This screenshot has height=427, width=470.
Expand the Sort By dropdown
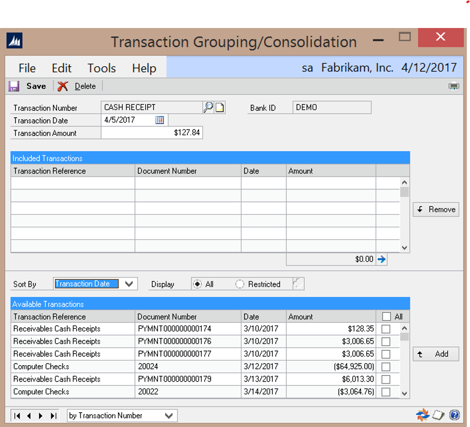pyautogui.click(x=129, y=284)
